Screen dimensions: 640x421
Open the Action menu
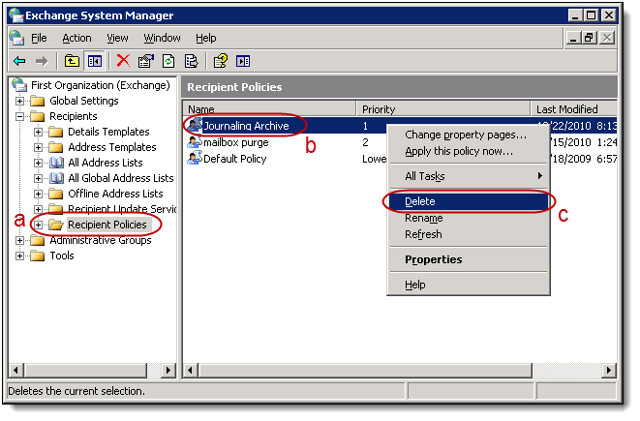point(76,38)
